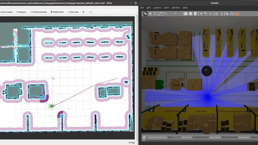Click the undo arrow in Gazebo toolbar

pos(166,14)
